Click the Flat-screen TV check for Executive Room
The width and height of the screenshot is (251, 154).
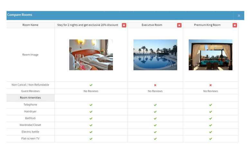point(155,139)
